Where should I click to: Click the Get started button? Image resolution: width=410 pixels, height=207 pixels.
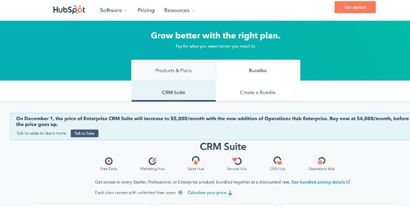point(355,7)
